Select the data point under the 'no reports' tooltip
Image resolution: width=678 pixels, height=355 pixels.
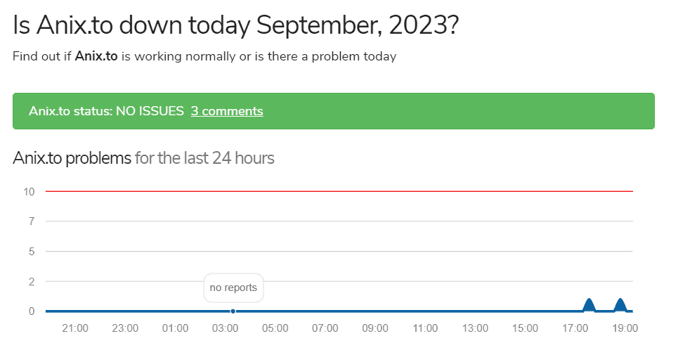click(x=233, y=311)
